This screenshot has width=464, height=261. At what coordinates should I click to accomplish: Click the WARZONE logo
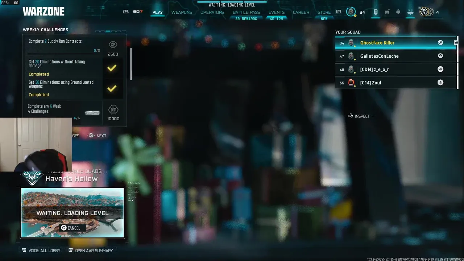(43, 12)
